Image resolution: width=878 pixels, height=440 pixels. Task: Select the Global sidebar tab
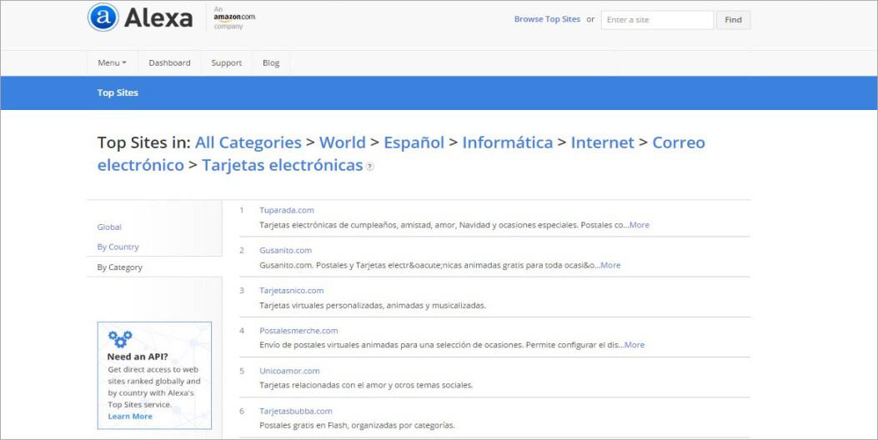tap(109, 227)
